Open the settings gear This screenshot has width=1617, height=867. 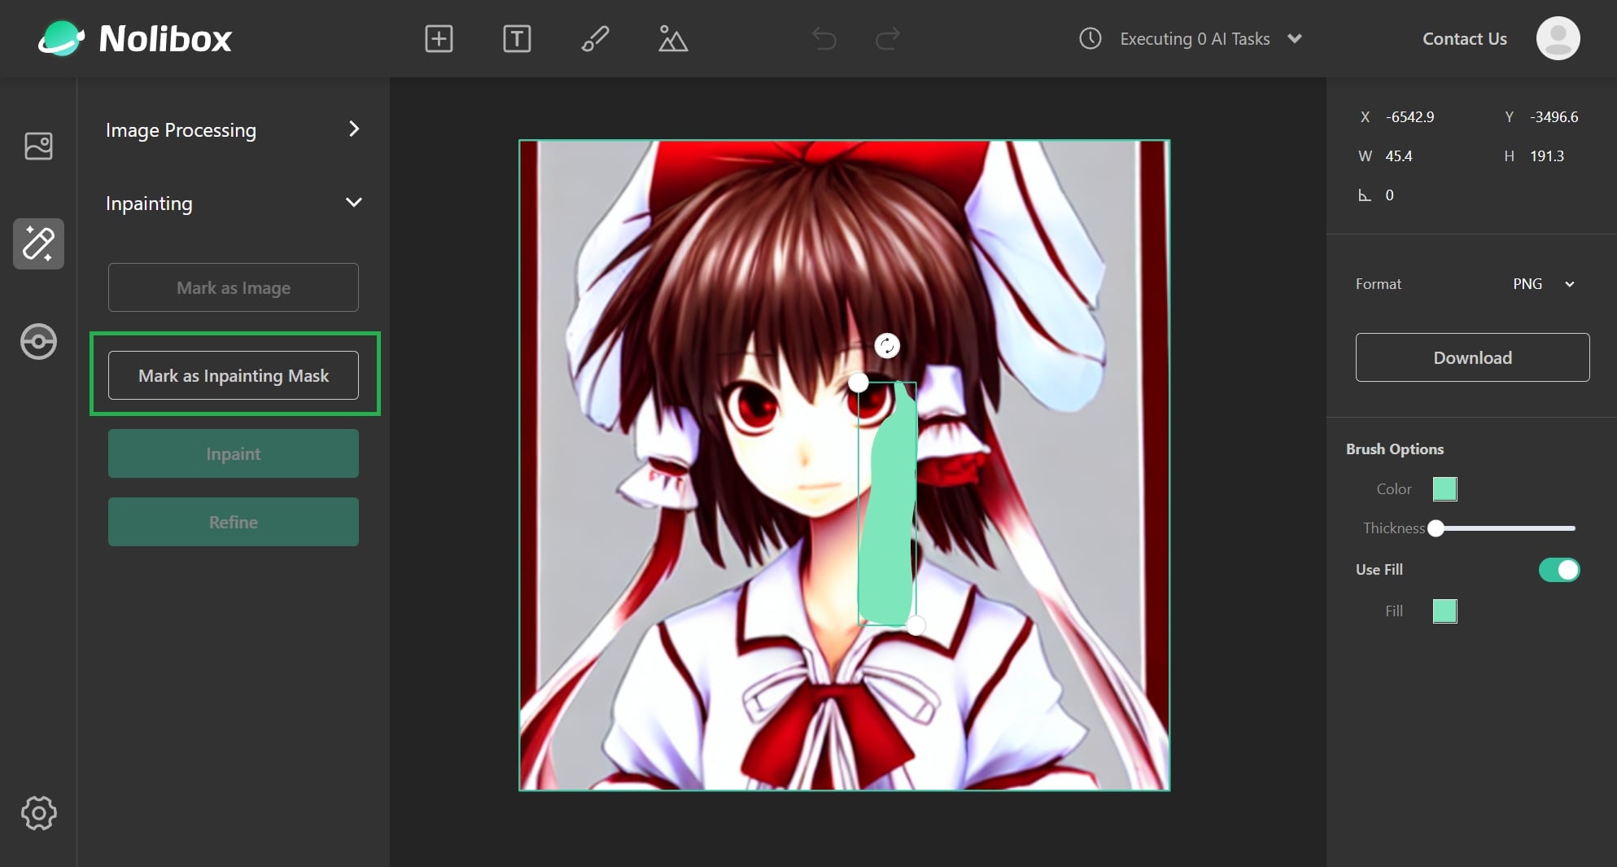38,812
